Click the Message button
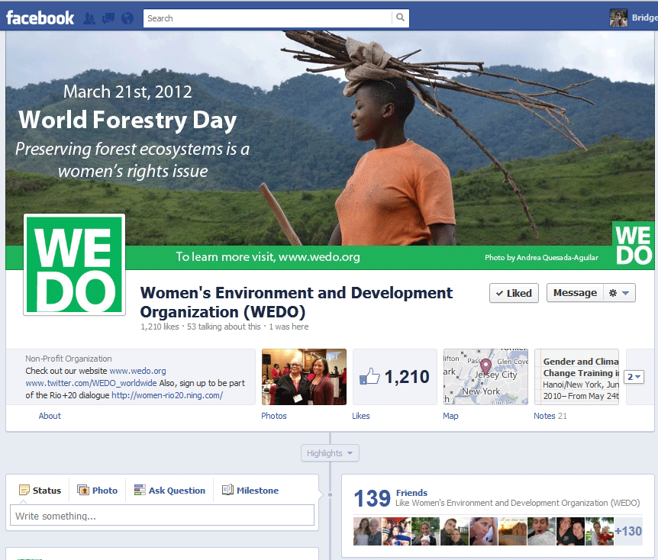 [x=574, y=293]
